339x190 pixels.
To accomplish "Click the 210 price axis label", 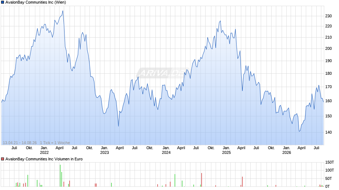I will coord(329,38).
